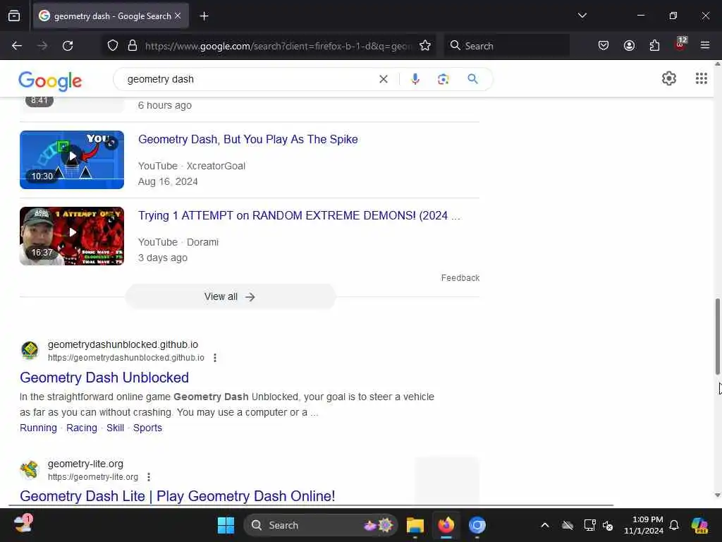The height and width of the screenshot is (542, 722).
Task: Click View all videos button
Action: pos(231,297)
